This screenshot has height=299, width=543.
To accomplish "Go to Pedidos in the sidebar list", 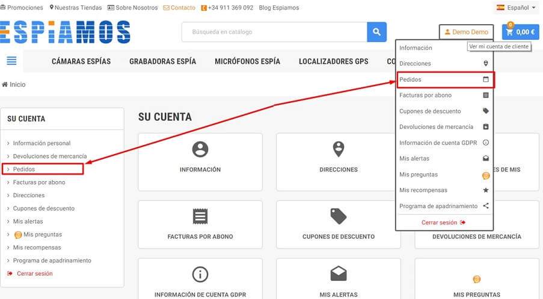I will point(24,169).
